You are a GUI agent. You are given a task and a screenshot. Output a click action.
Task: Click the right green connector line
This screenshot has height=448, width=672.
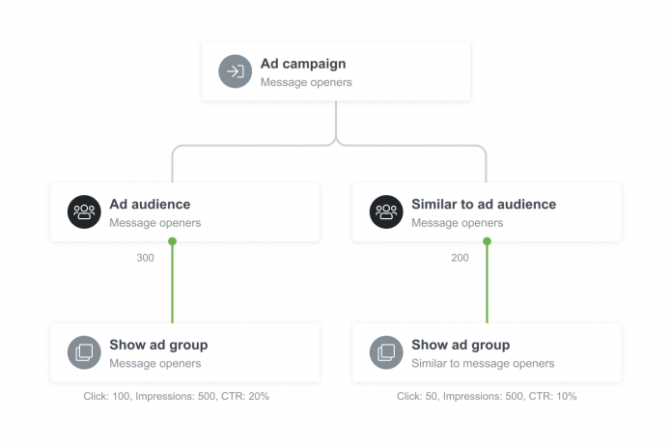tap(487, 285)
